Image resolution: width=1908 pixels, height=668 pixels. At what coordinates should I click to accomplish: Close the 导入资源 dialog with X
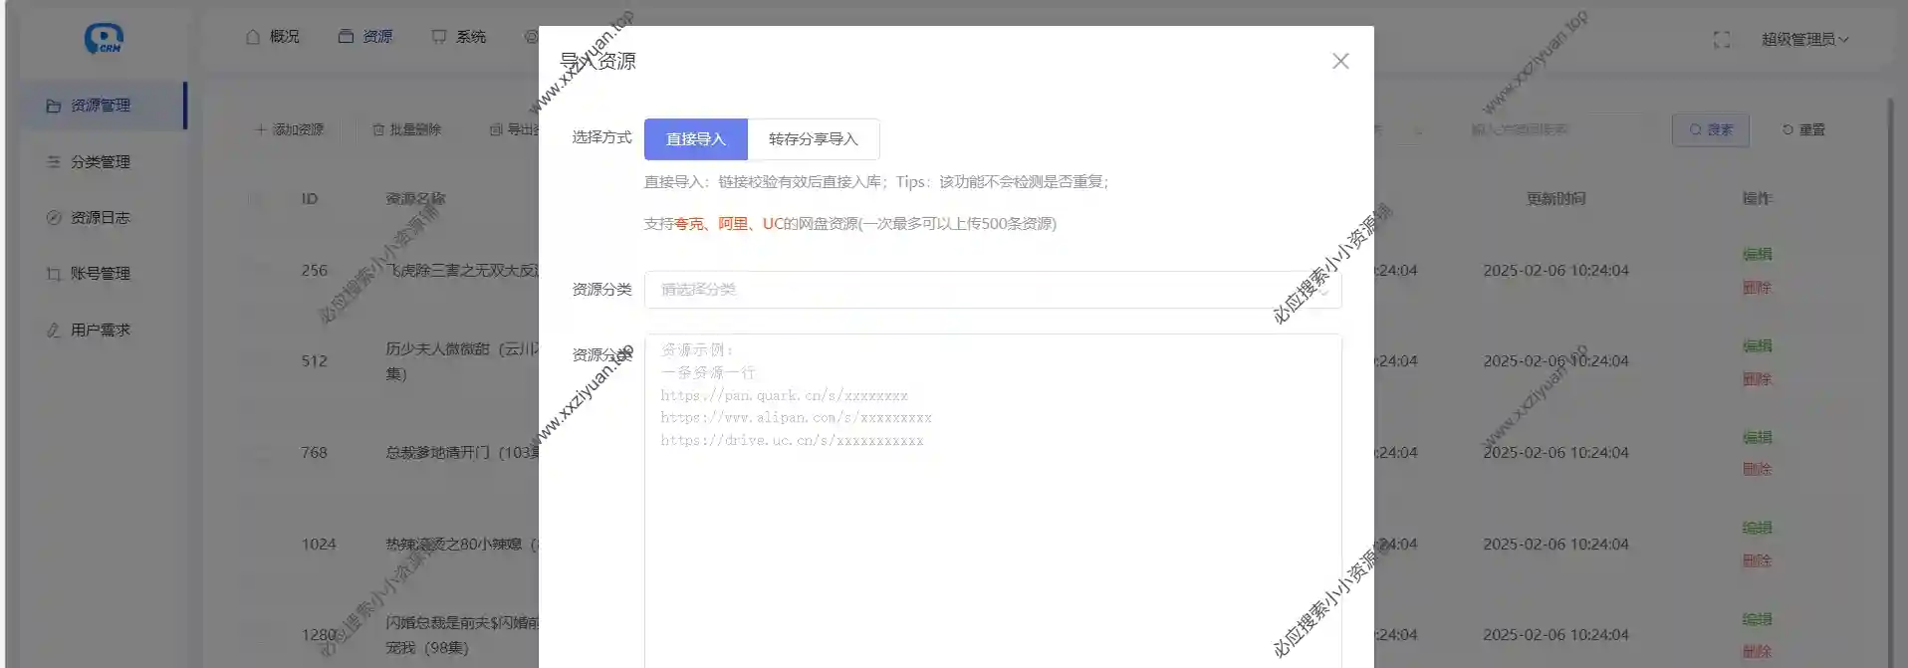(1340, 62)
